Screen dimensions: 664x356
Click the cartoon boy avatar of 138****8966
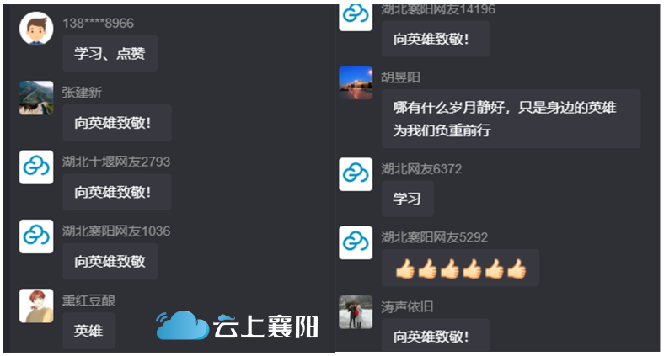pyautogui.click(x=36, y=29)
